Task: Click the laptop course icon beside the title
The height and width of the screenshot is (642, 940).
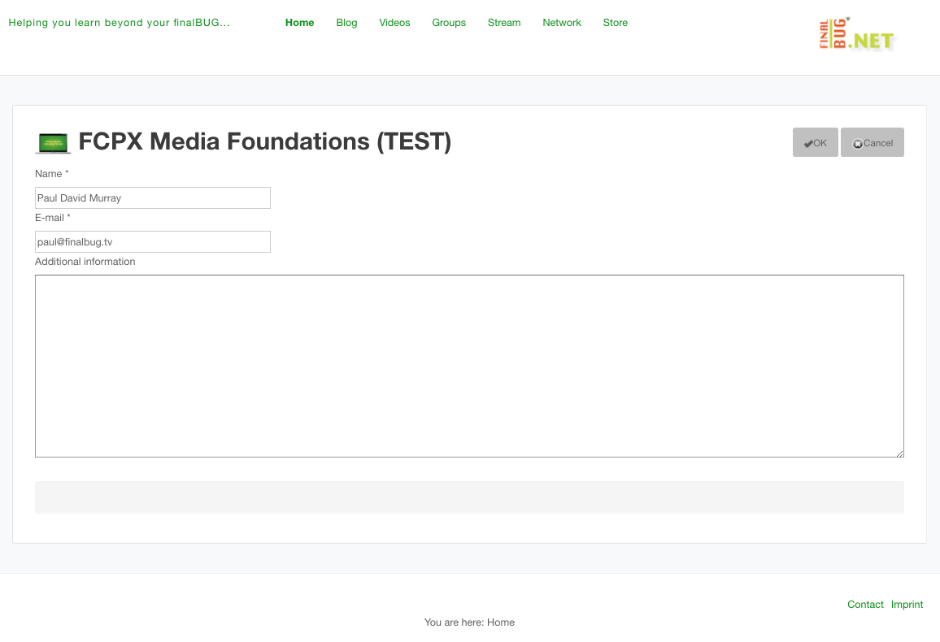Action: [x=54, y=143]
